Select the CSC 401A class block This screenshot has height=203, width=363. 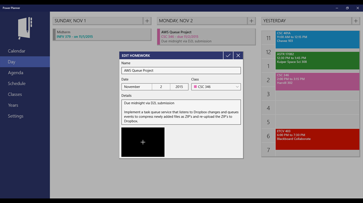(x=318, y=40)
